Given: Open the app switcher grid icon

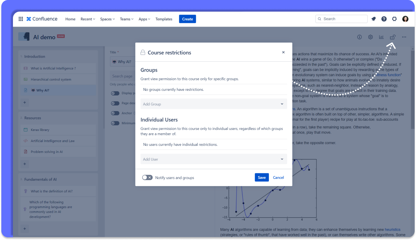Looking at the screenshot, I should click(x=21, y=19).
